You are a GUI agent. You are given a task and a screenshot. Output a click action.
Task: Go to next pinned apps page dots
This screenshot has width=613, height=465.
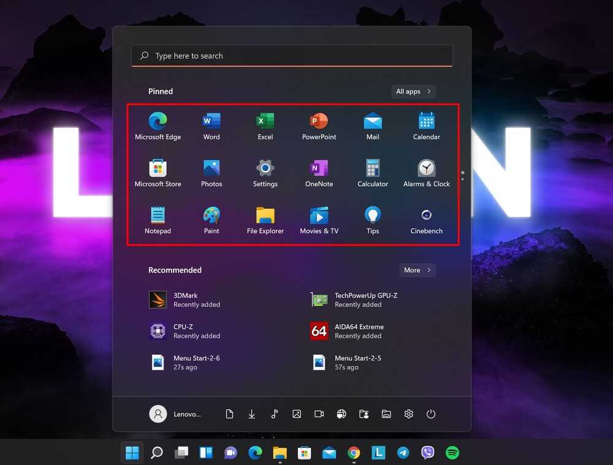point(462,176)
